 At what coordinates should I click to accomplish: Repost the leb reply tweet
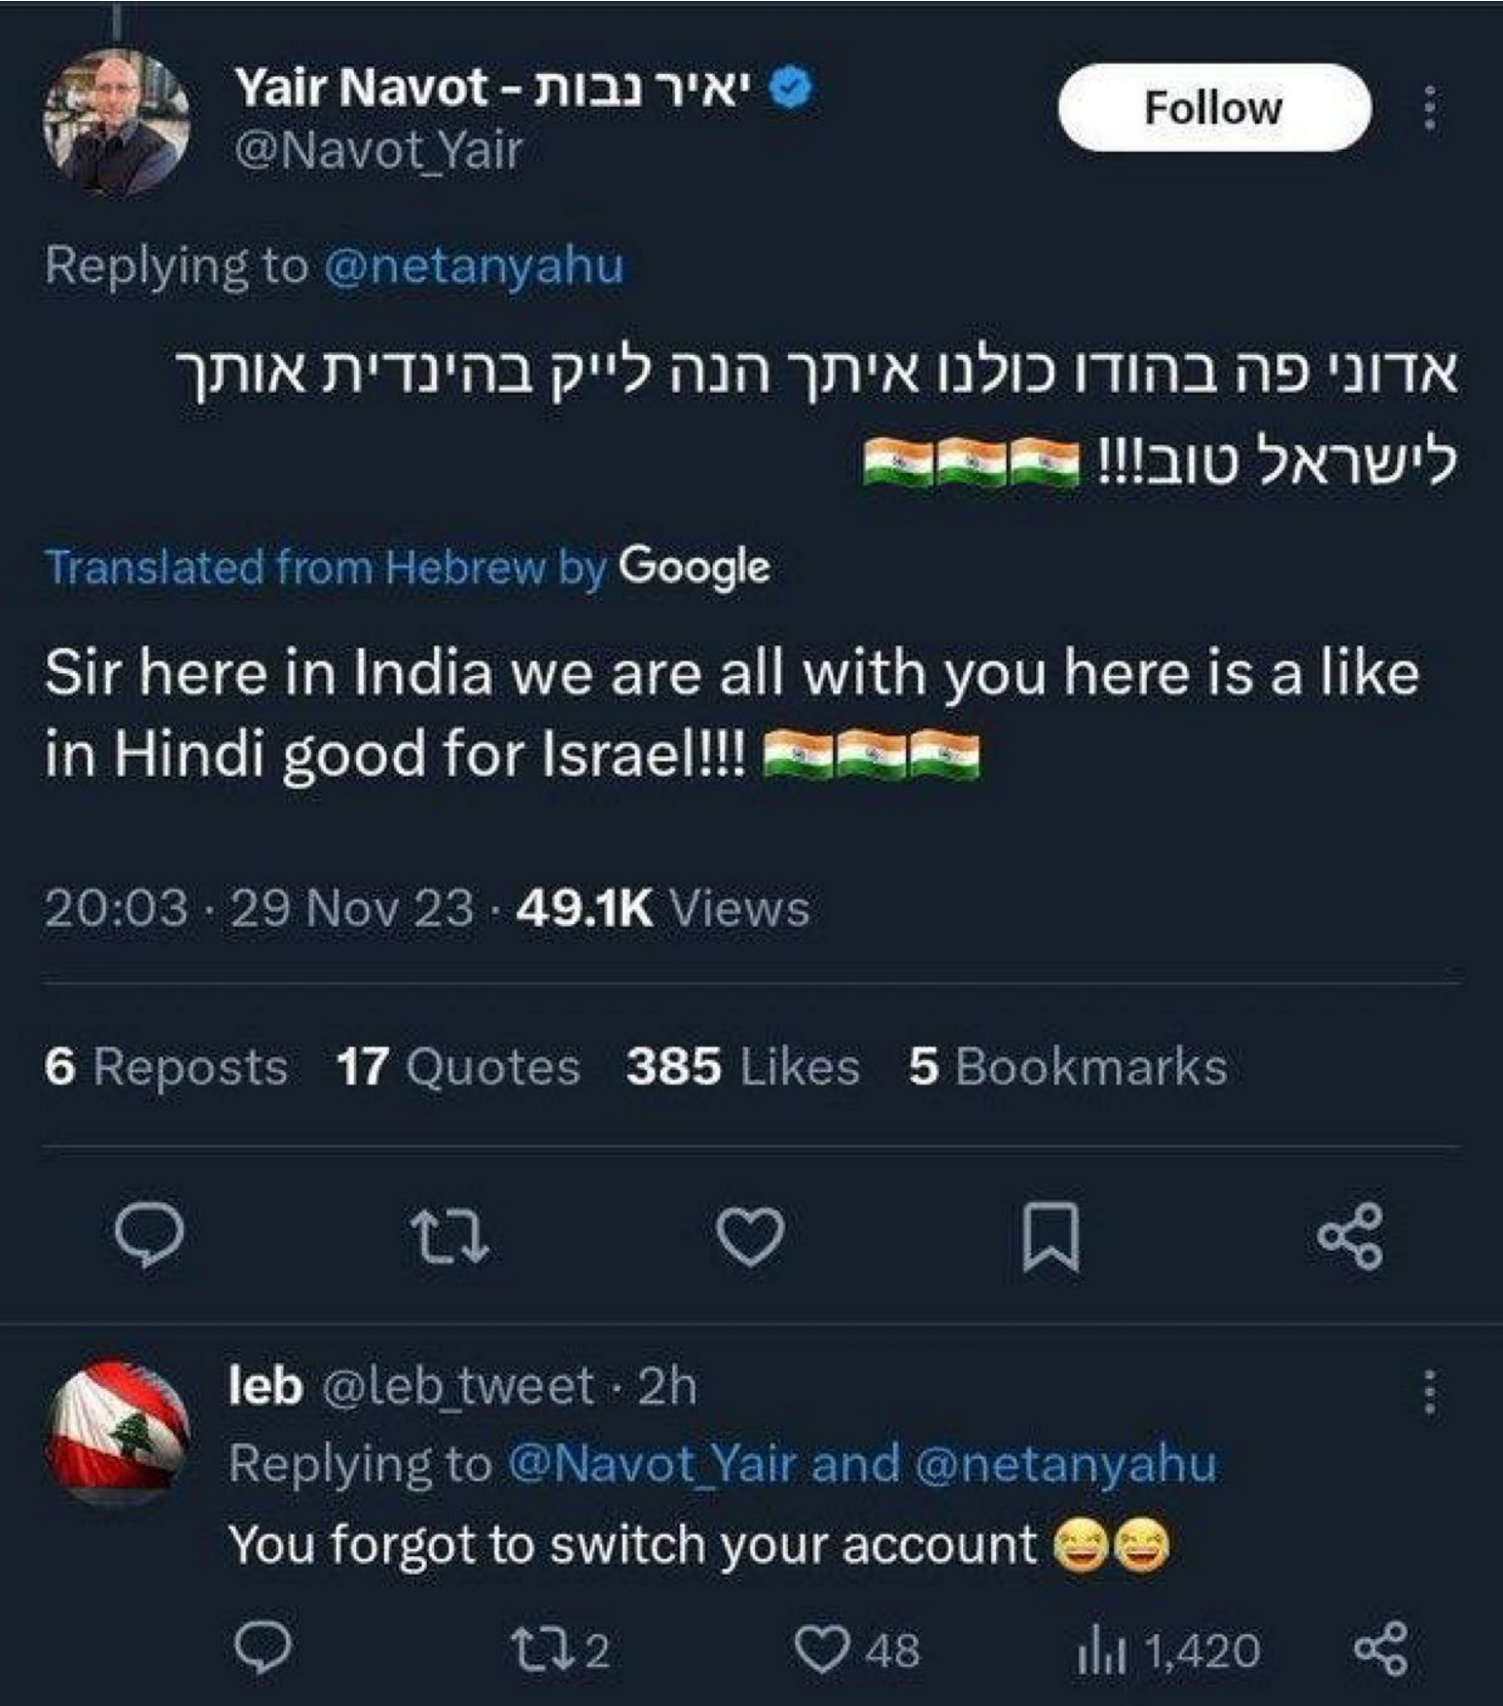[559, 1651]
